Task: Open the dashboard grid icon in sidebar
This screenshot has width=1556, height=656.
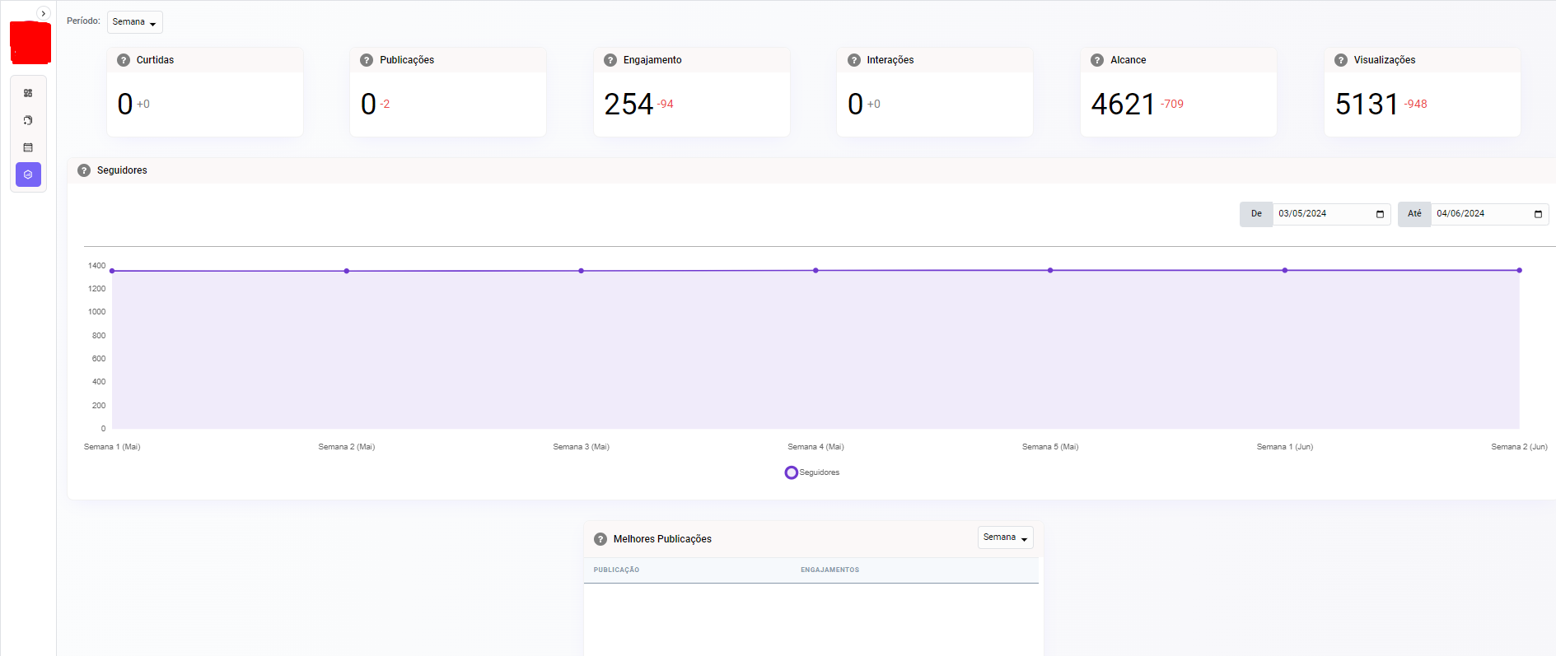Action: [x=28, y=93]
